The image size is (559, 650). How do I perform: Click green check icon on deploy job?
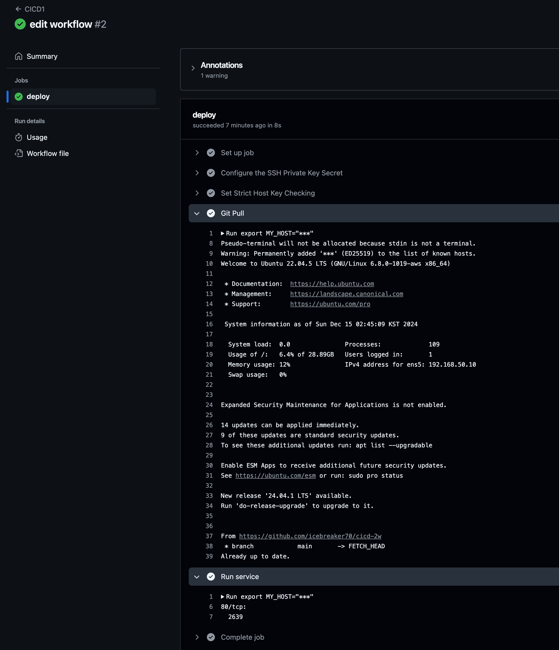coord(19,97)
